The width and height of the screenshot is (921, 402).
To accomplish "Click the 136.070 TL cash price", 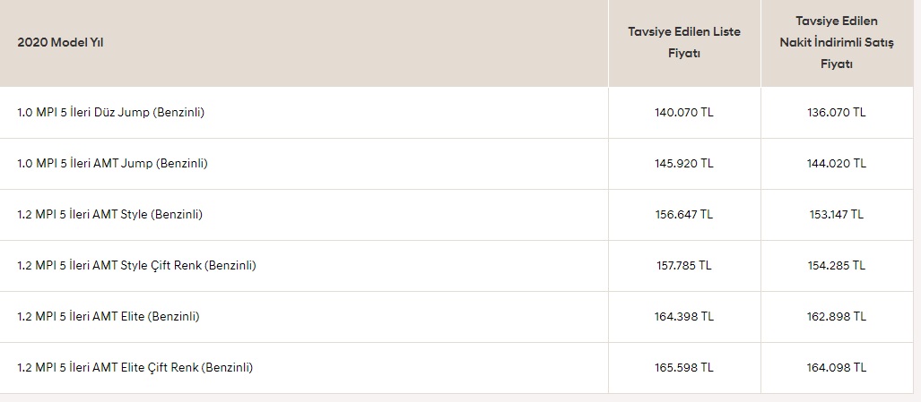I will (x=837, y=113).
